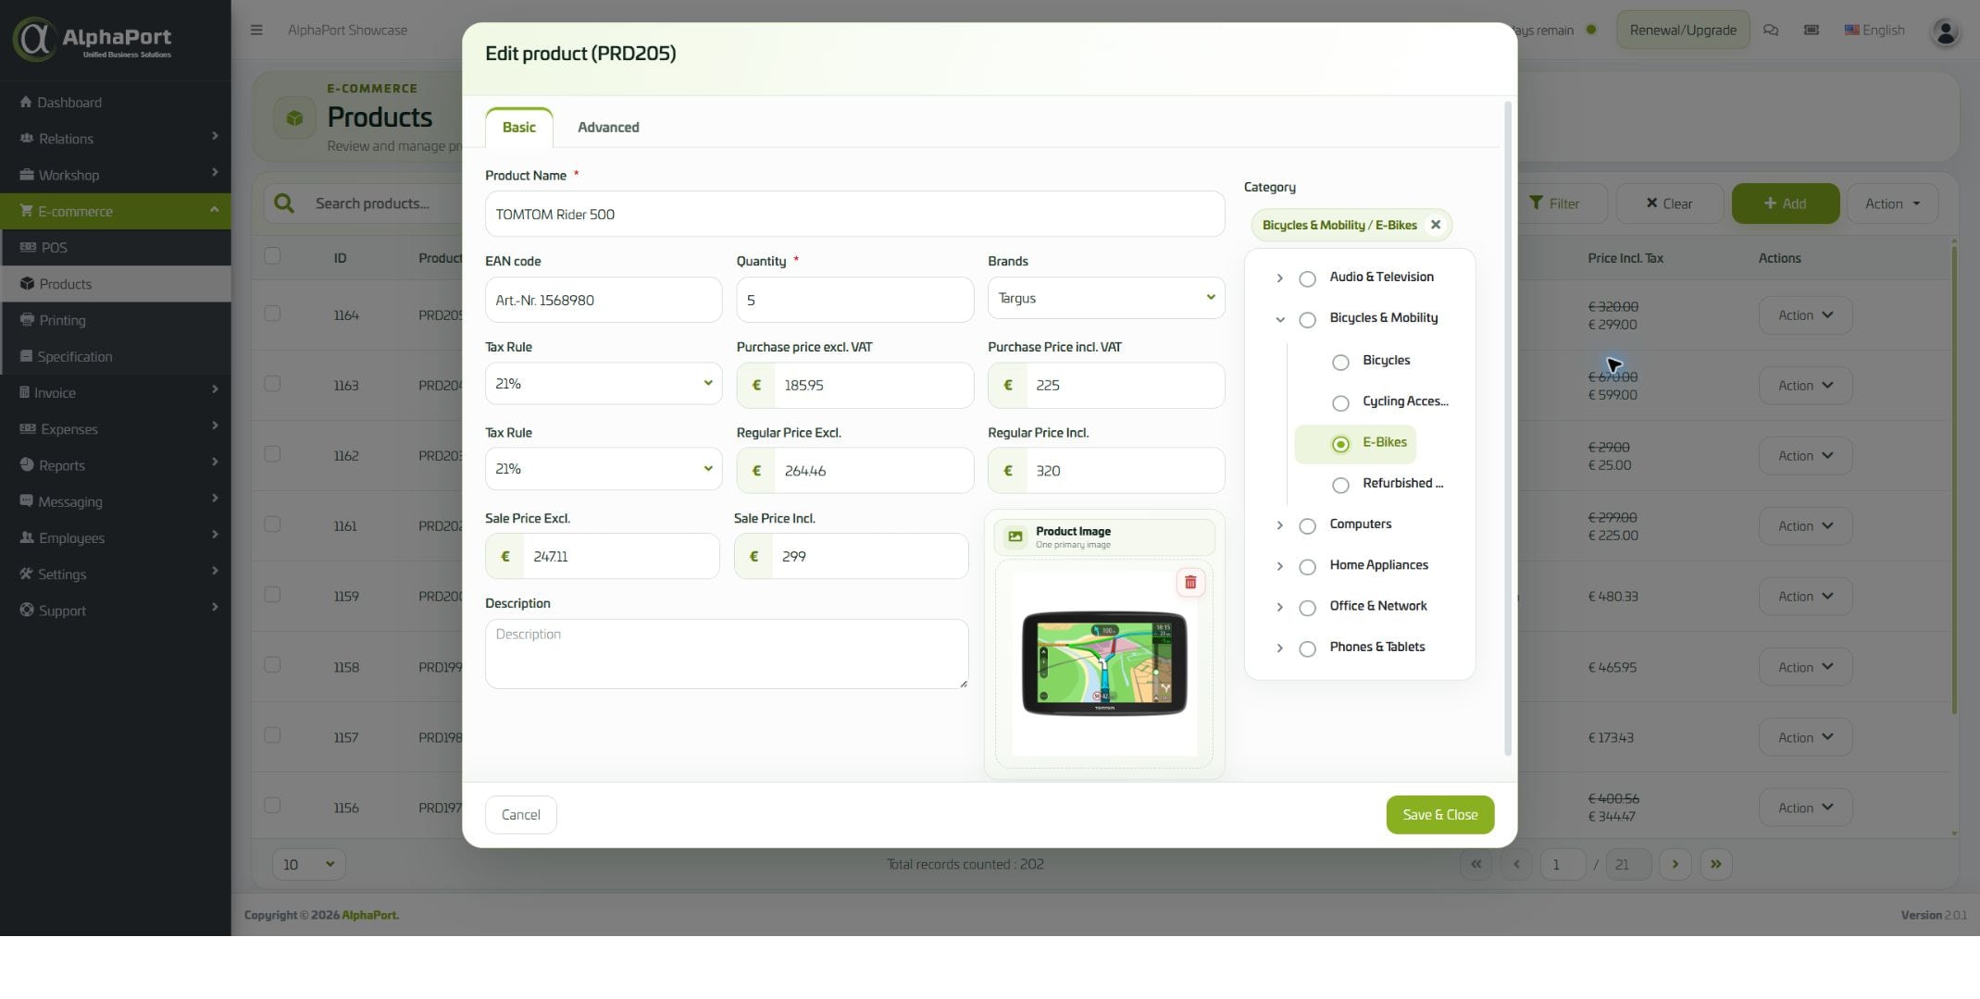Open the Invoice sidebar menu

(x=116, y=393)
